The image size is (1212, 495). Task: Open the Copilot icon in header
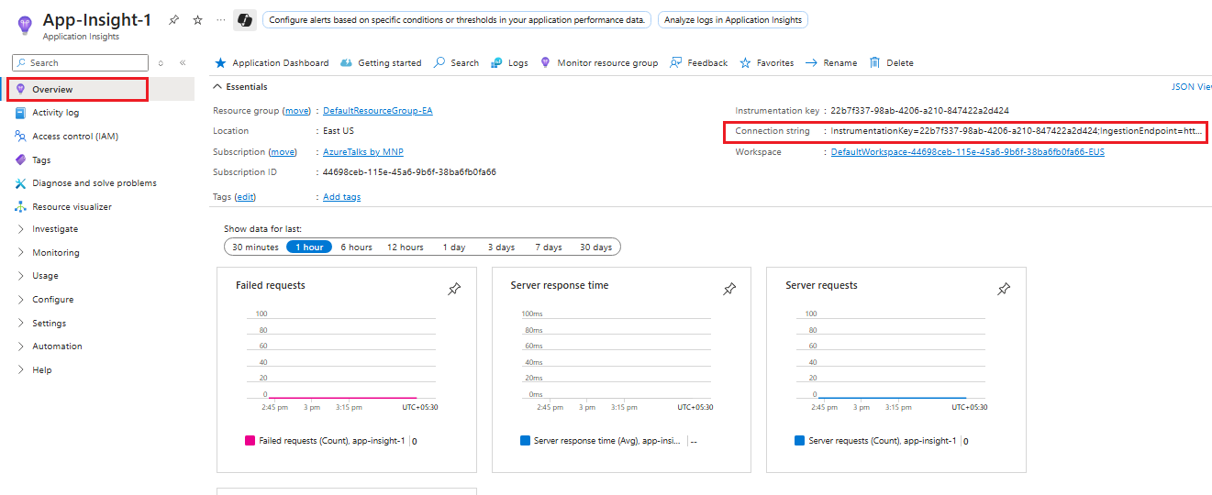pos(244,20)
